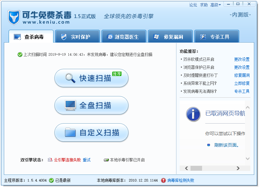Click the 本地杀毒引擎已开启 status text

tap(127, 160)
